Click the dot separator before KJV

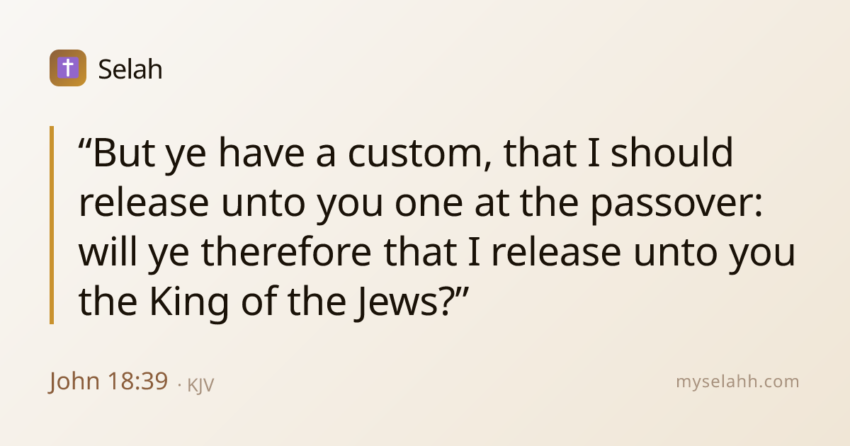[x=179, y=386]
